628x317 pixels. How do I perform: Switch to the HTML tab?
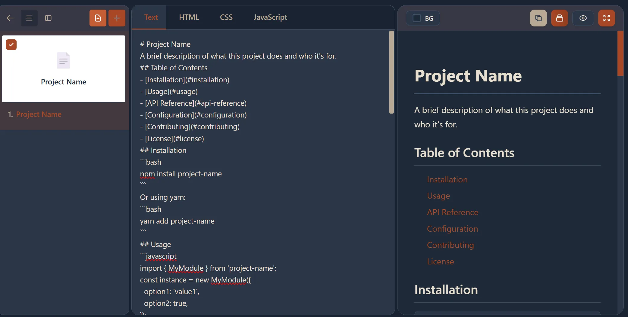click(189, 17)
